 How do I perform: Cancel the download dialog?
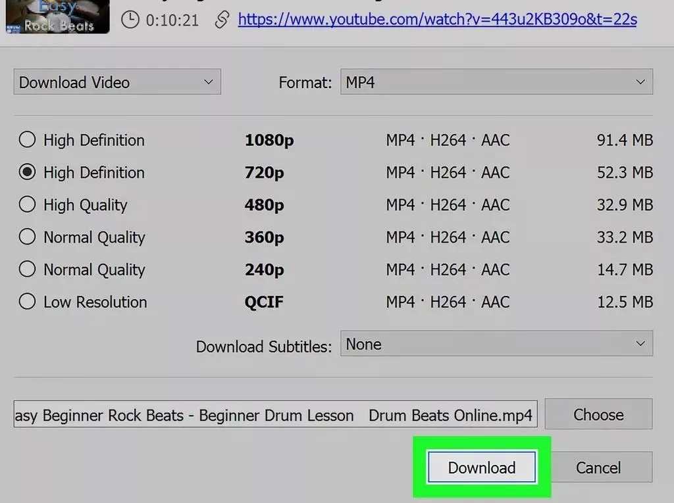(599, 467)
